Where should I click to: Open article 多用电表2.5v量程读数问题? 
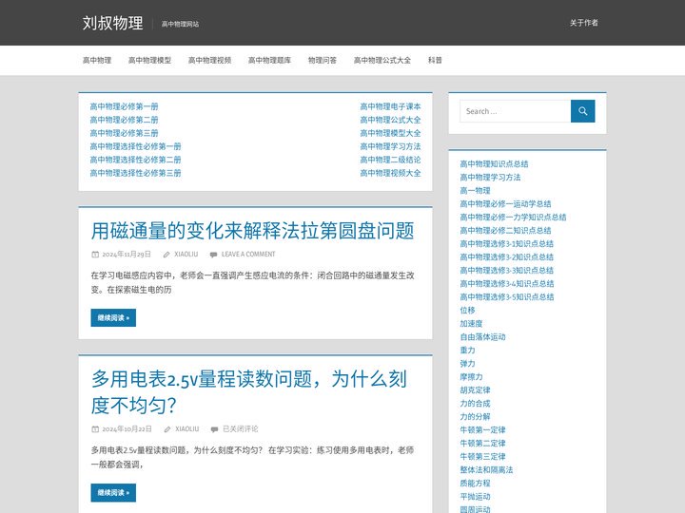(249, 391)
